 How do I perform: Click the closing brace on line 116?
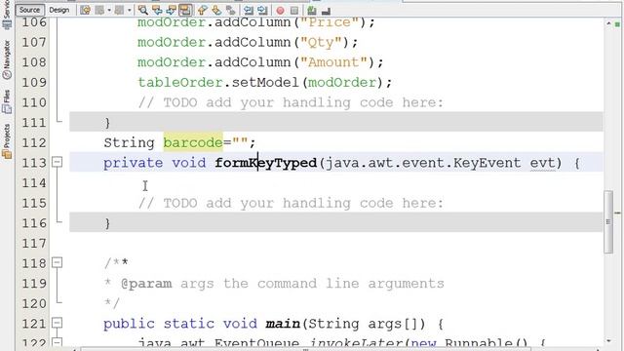click(107, 223)
